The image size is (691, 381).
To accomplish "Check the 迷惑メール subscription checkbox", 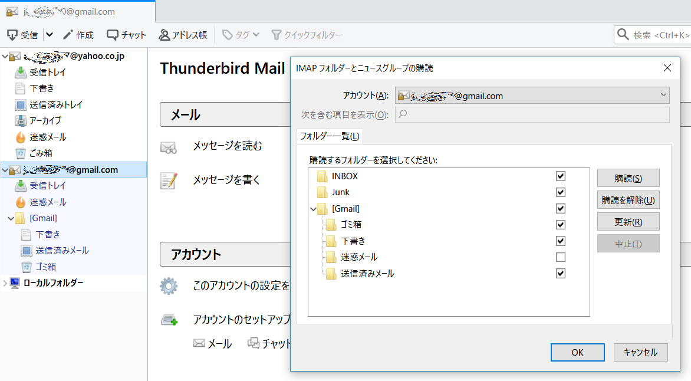I will click(x=561, y=257).
